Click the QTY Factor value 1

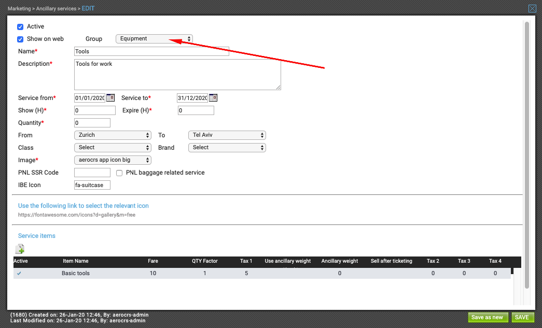[205, 273]
